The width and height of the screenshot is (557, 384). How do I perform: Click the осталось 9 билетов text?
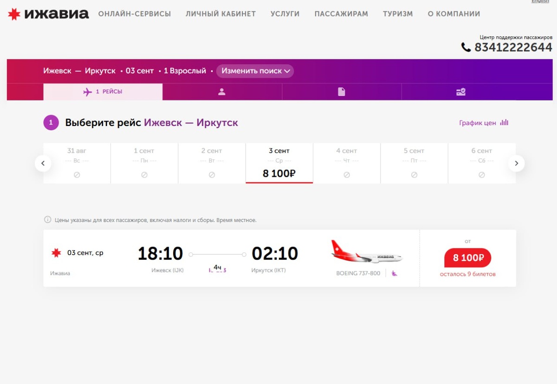coord(467,274)
